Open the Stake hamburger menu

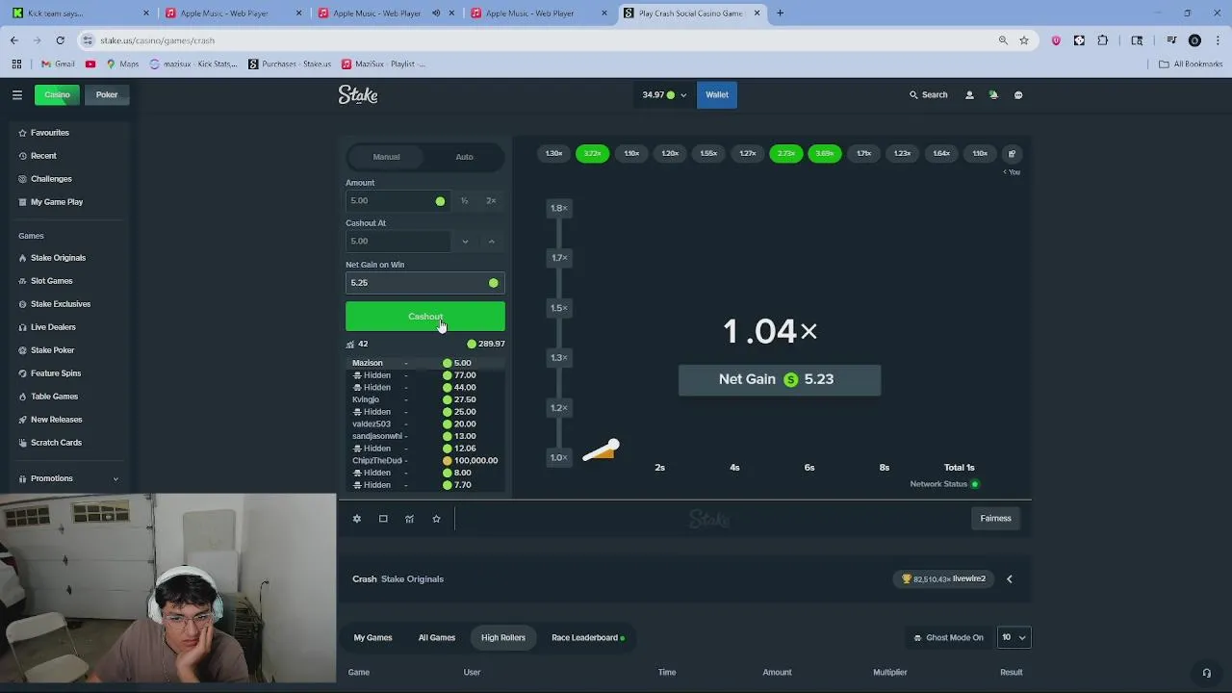coord(16,94)
